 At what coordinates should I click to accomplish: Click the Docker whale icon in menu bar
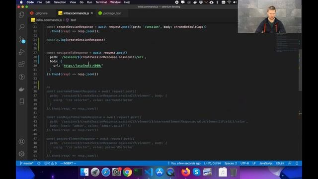195,2
